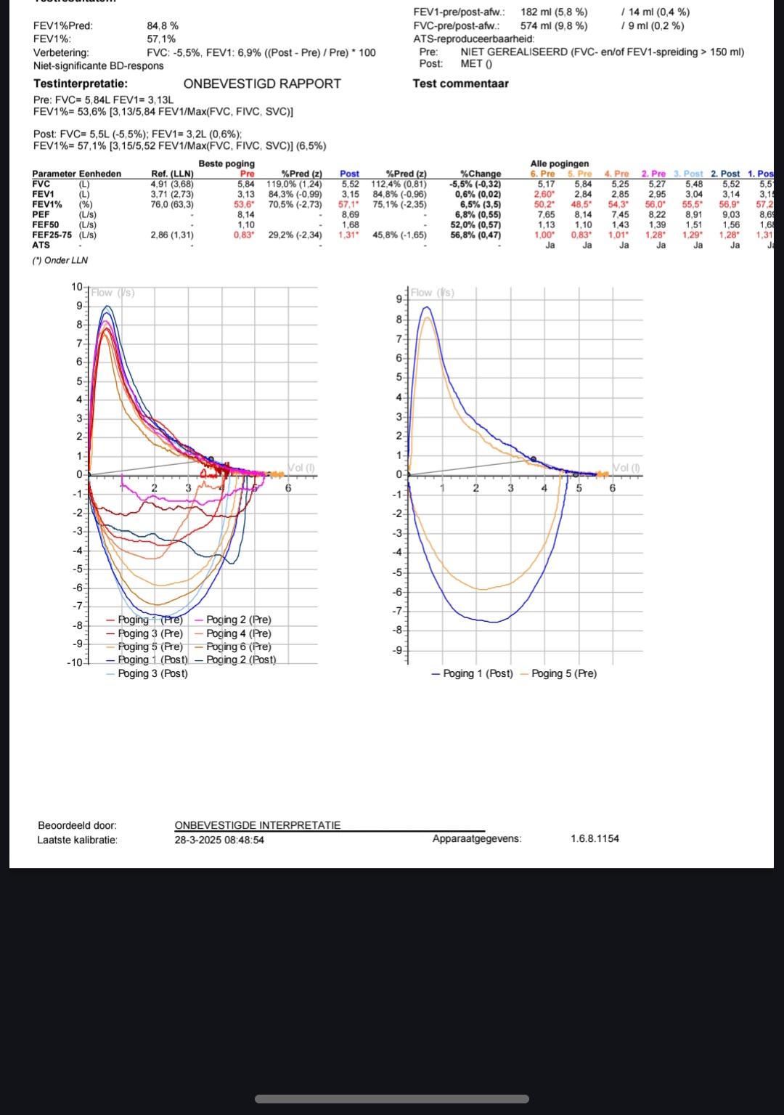Click the 'Poging 3 (Post)' light blue legend line
This screenshot has width=784, height=1115.
111,674
